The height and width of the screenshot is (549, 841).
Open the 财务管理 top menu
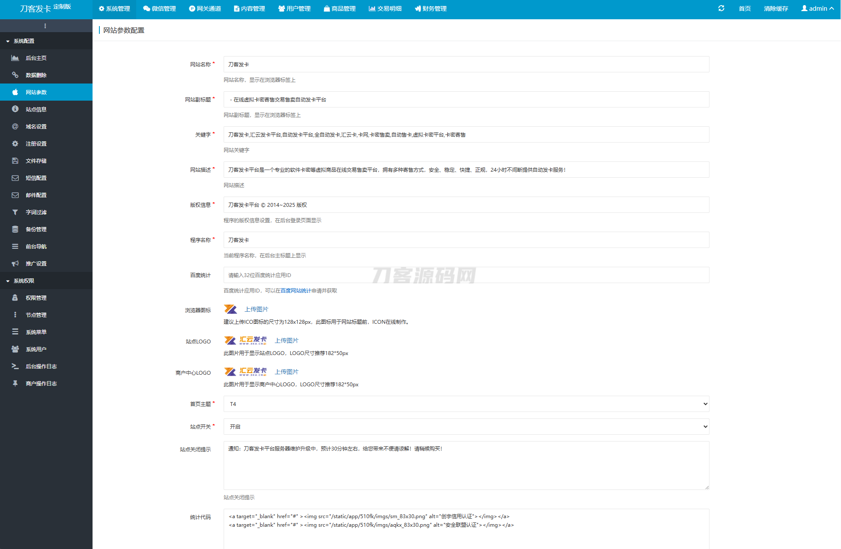(x=431, y=9)
